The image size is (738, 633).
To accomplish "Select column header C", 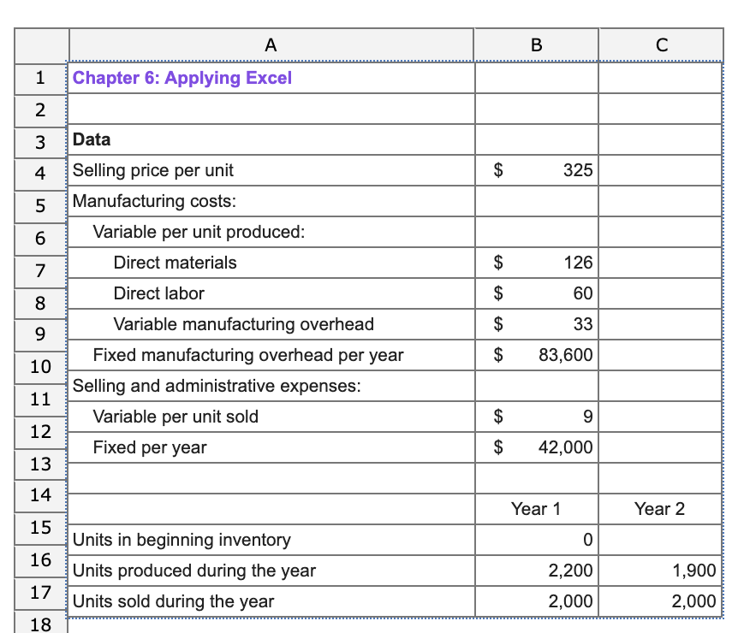I will tap(660, 44).
